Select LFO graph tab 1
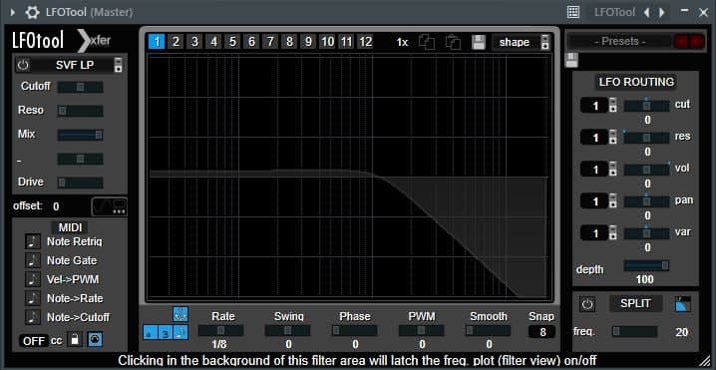This screenshot has height=370, width=716. tap(157, 42)
